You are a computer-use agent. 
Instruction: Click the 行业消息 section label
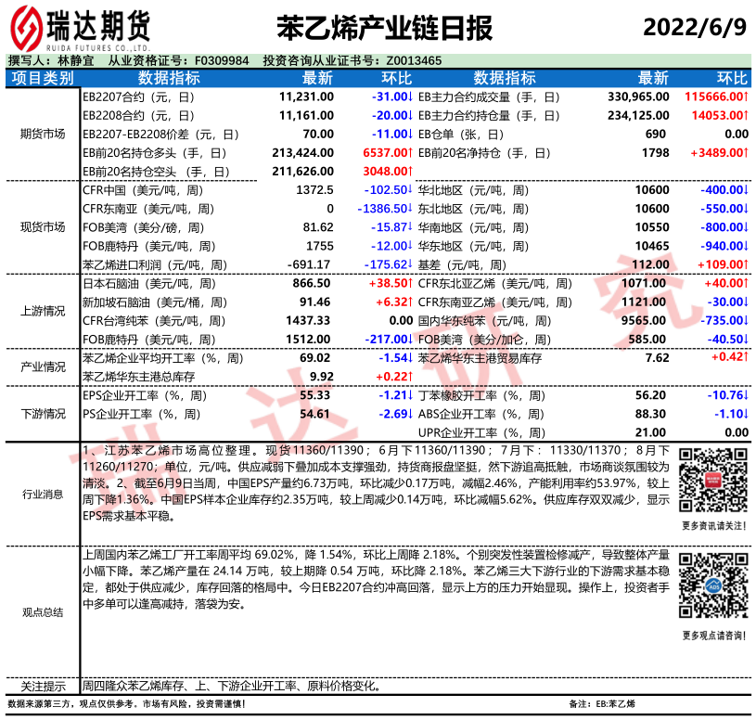(x=42, y=495)
